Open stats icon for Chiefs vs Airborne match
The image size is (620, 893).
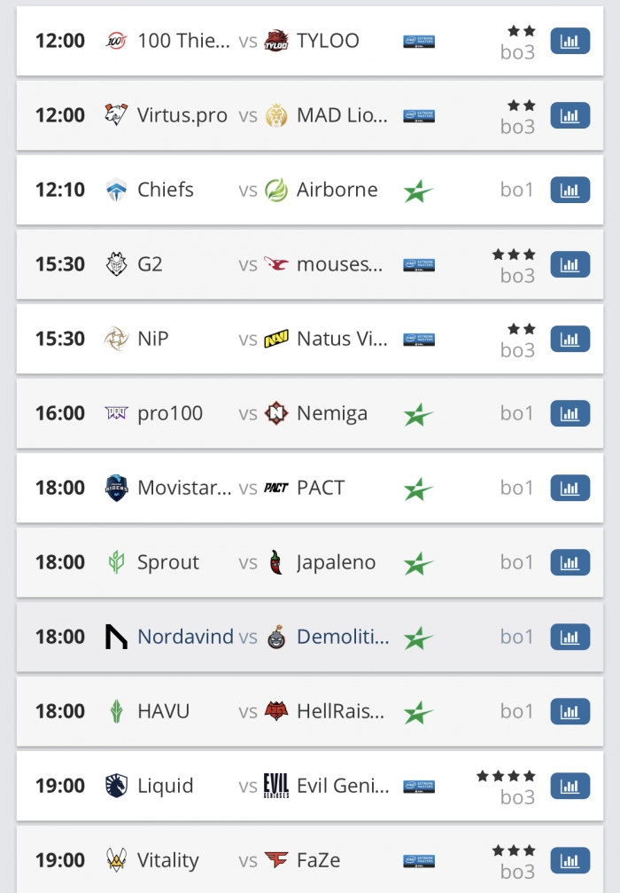570,190
